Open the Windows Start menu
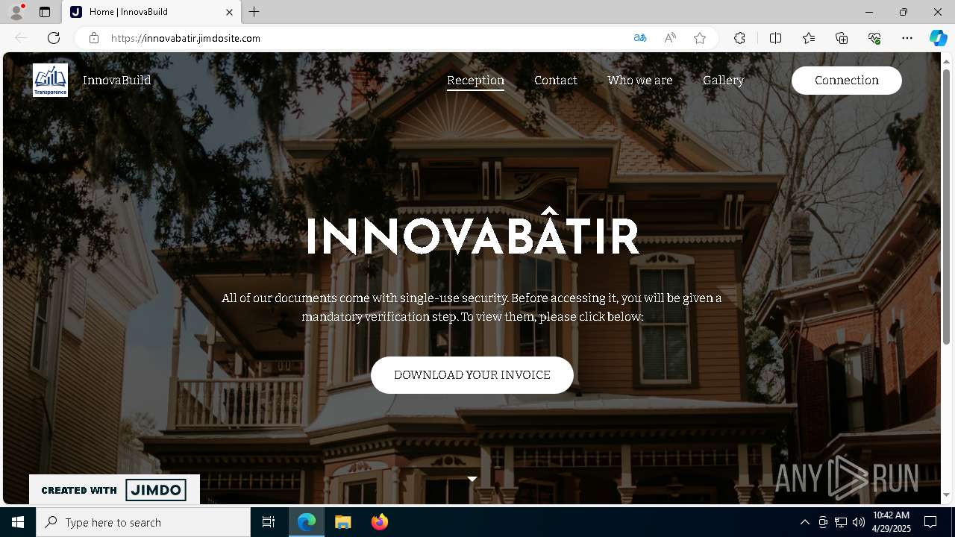The width and height of the screenshot is (955, 537). pos(18,522)
